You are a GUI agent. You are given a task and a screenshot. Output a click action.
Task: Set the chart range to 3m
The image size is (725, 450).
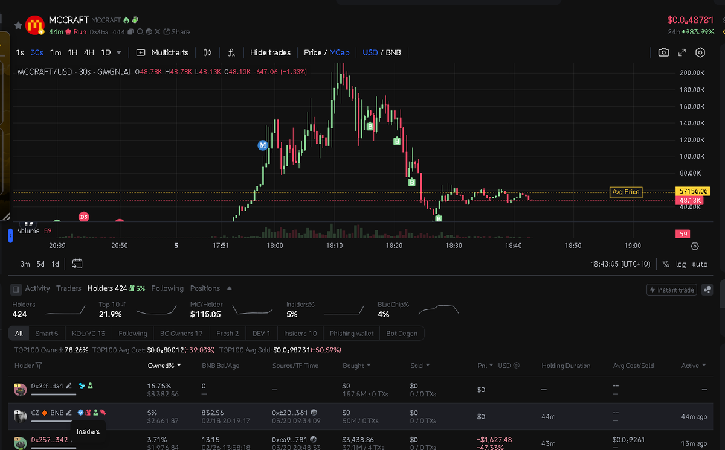tap(25, 264)
